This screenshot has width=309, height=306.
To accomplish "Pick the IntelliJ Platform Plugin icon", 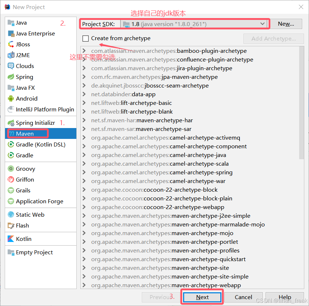I will pyautogui.click(x=11, y=110).
